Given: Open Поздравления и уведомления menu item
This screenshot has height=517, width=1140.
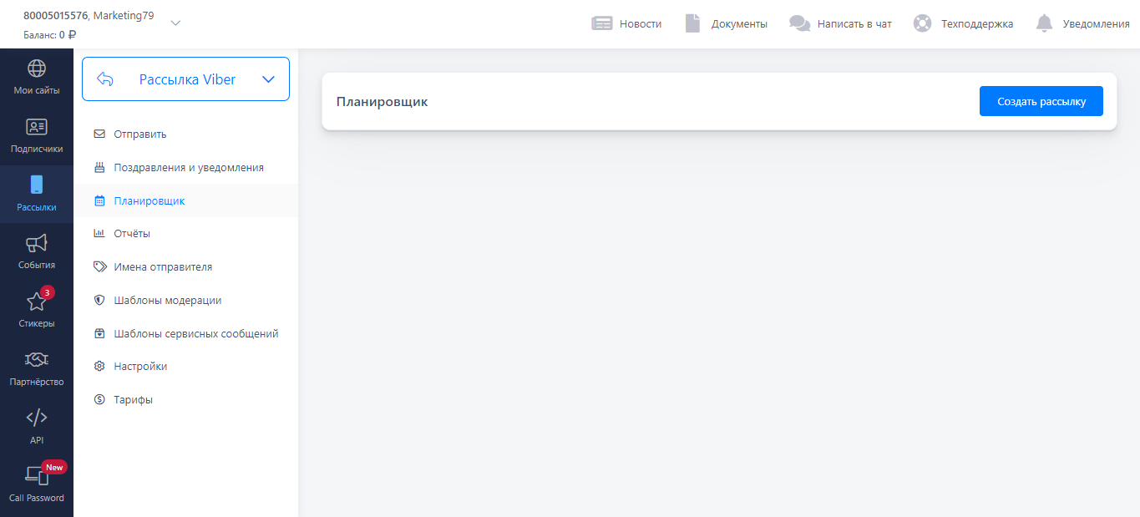Looking at the screenshot, I should [189, 168].
